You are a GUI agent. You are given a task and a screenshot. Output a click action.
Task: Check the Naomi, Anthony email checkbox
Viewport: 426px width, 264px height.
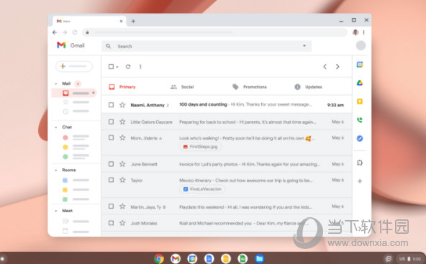(111, 105)
